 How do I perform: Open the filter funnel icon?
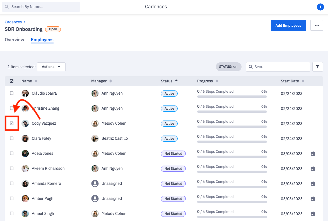(x=318, y=67)
